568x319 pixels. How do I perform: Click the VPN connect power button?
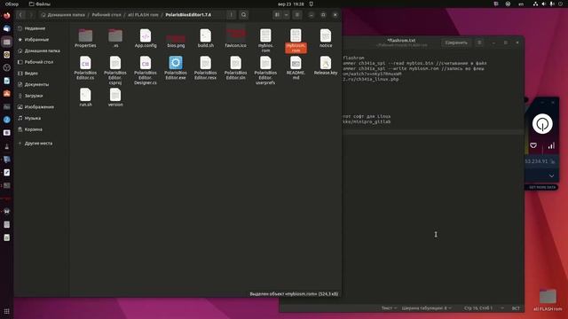[x=542, y=124]
